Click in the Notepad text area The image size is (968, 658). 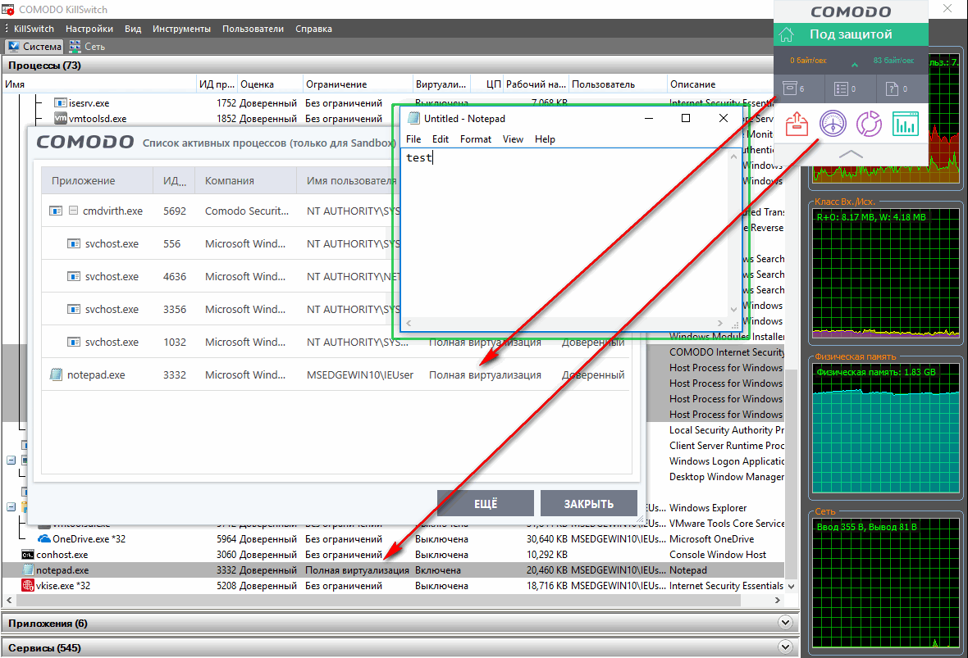pos(565,233)
